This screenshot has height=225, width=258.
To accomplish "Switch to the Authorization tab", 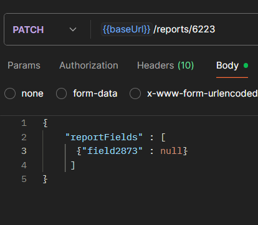I will pyautogui.click(x=88, y=65).
